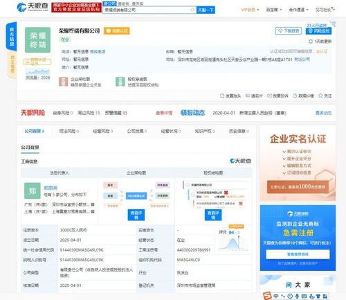The height and width of the screenshot is (300, 346).
Task: Click 查看详情 under 企业架构图
Action: click(136, 215)
